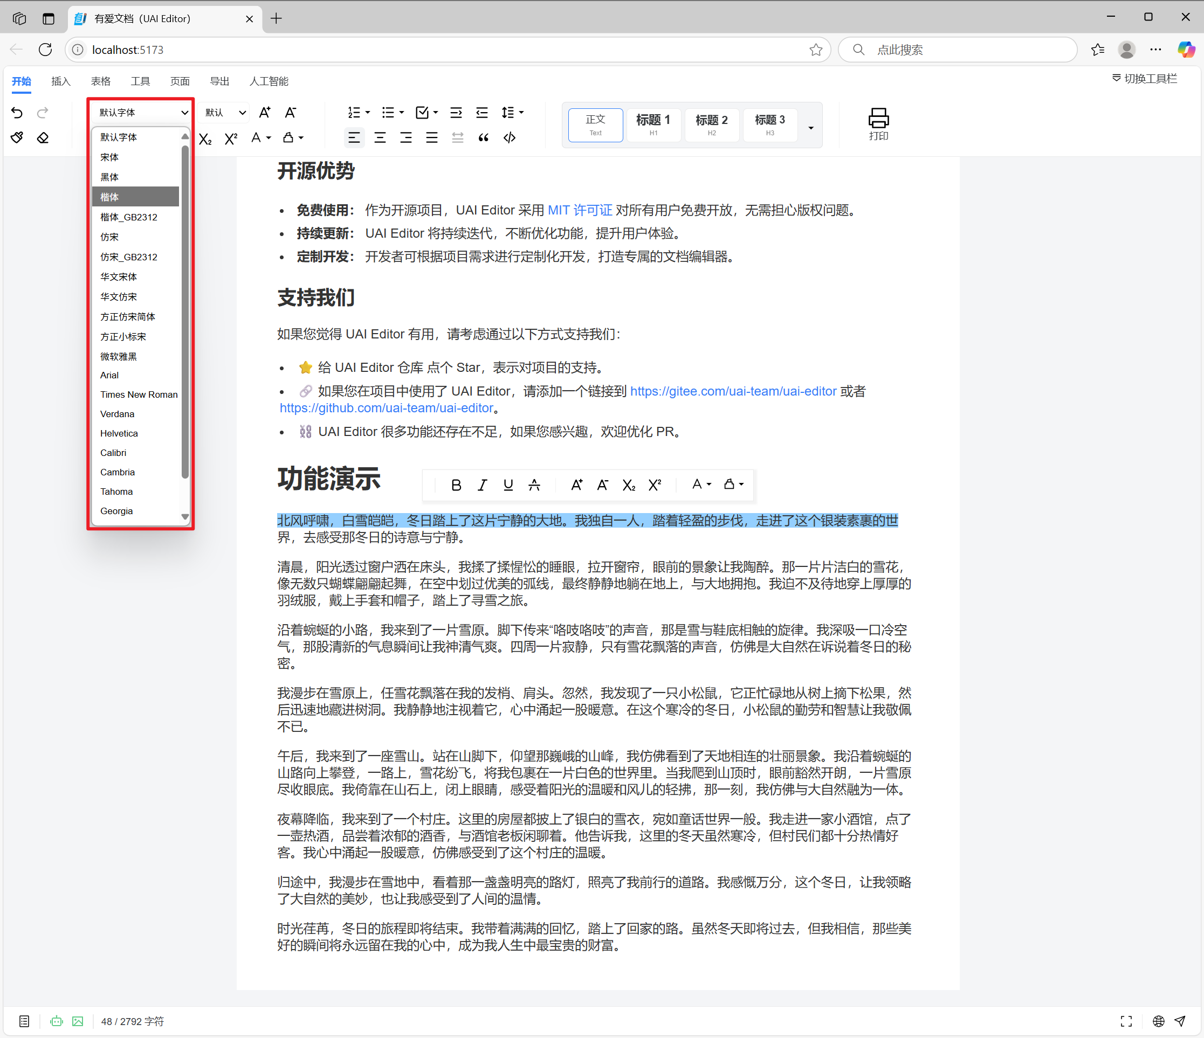Click the Print icon
Viewport: 1204px width, 1038px height.
pos(878,124)
